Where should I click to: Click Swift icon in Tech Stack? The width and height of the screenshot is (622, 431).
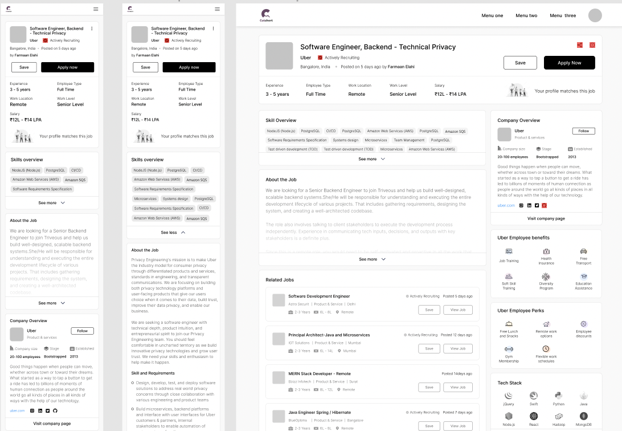534,396
